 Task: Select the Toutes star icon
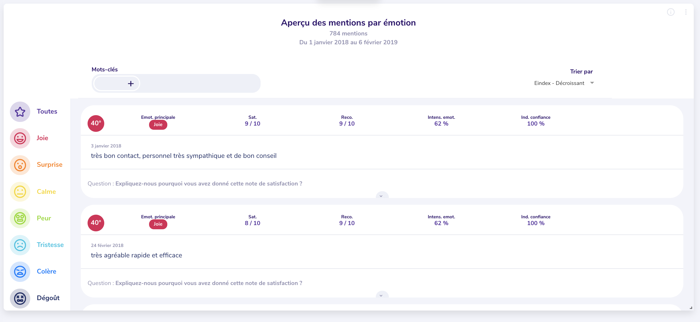[x=20, y=112]
